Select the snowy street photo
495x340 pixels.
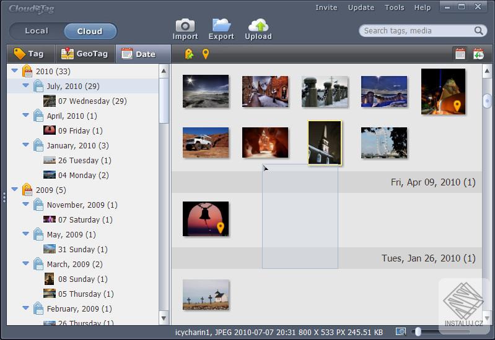point(265,91)
